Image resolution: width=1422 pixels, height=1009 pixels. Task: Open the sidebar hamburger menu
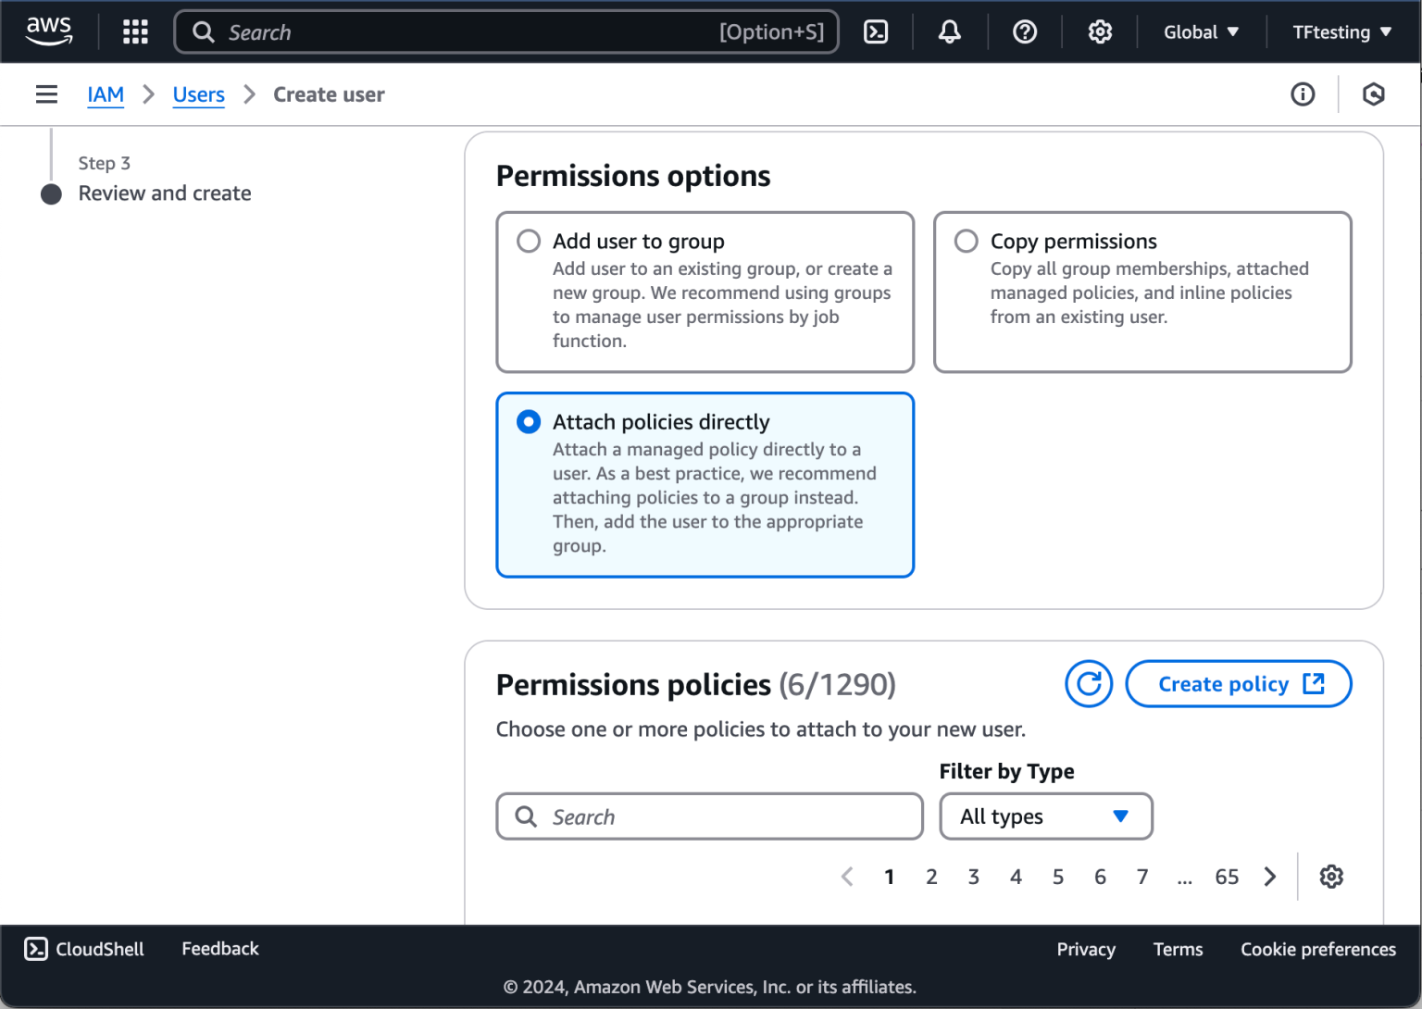[x=46, y=93]
